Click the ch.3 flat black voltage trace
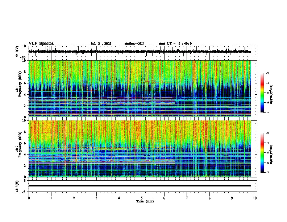This screenshot has height=222, width=287. (x=140, y=186)
